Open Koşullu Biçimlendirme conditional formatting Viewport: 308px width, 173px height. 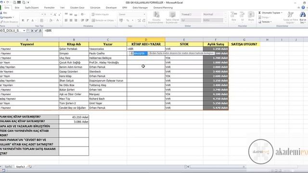(x=156, y=17)
